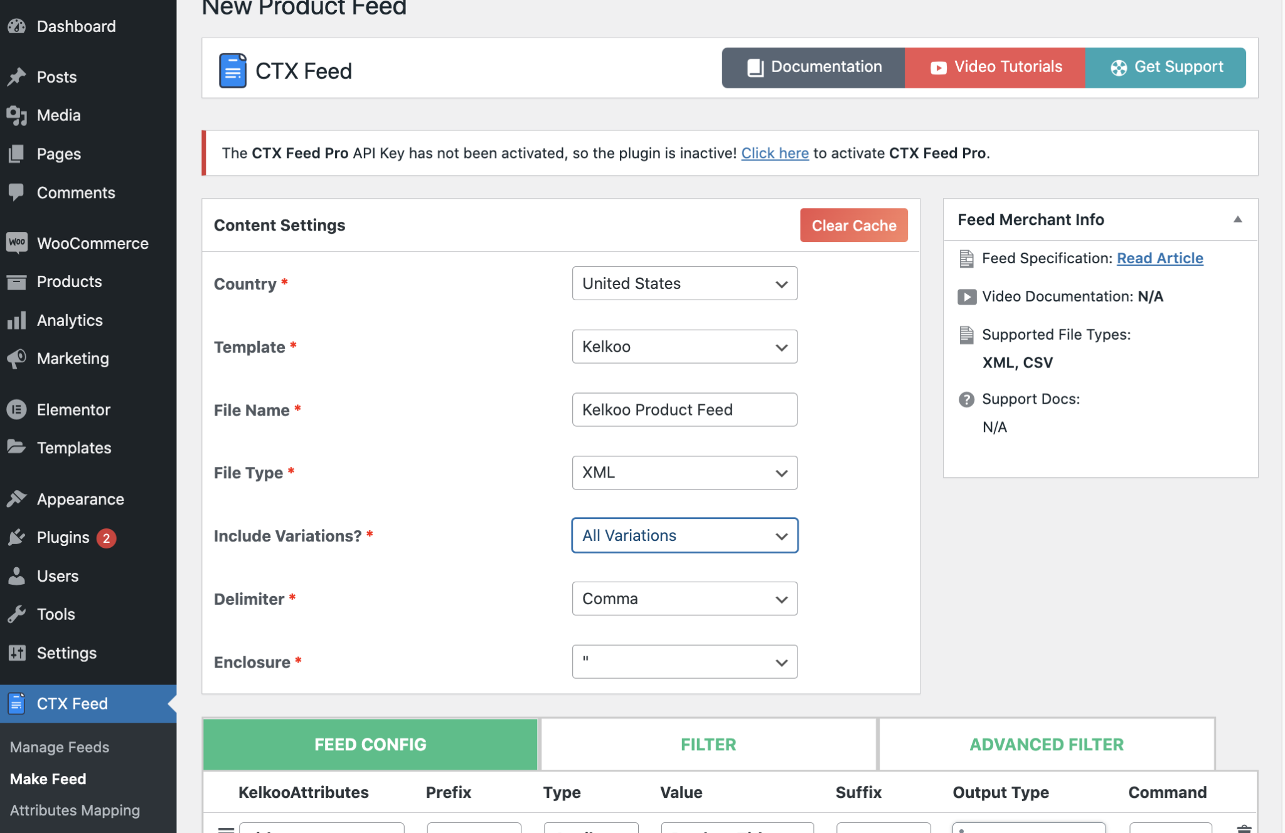
Task: Open the Country dropdown
Action: pos(684,283)
